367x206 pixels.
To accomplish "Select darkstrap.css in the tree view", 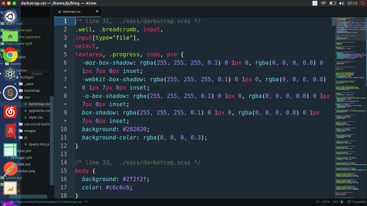I will click(x=39, y=104).
